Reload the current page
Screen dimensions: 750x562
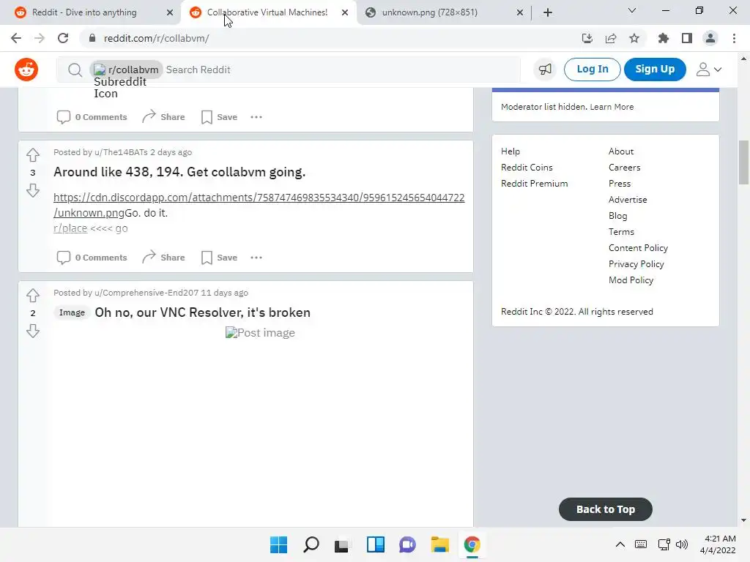pos(63,38)
